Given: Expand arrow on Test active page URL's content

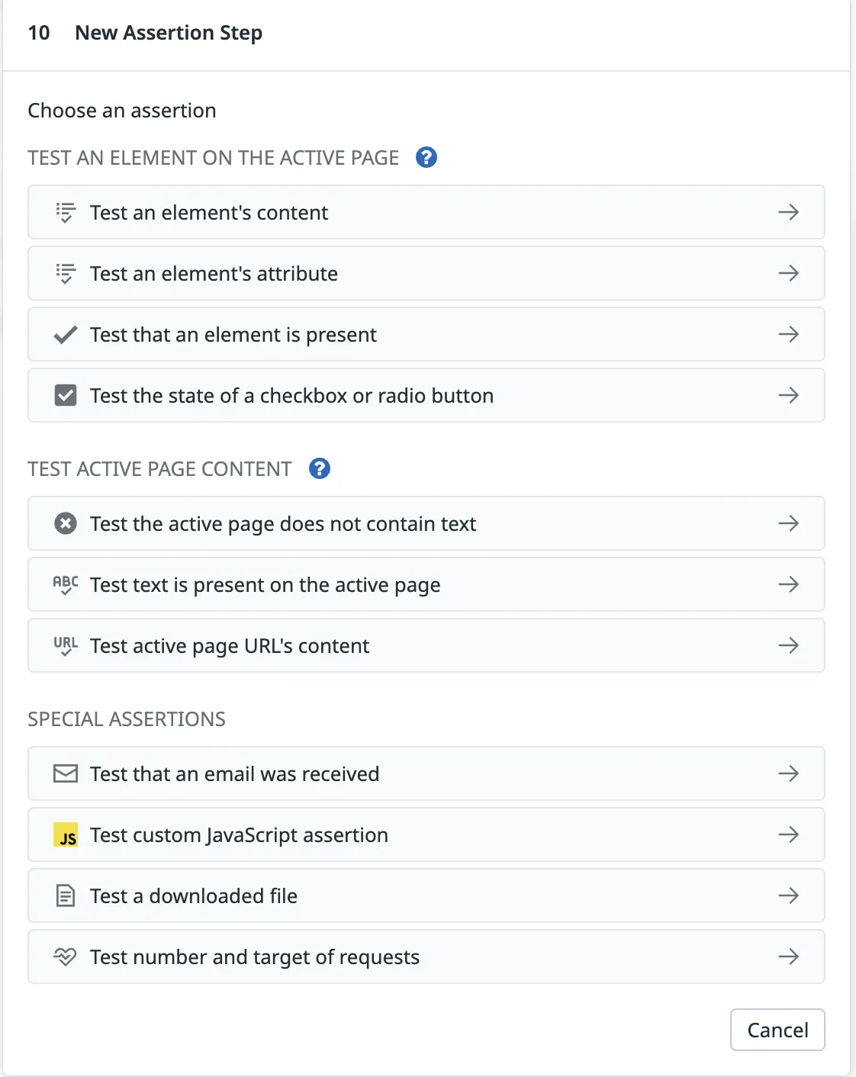Looking at the screenshot, I should click(788, 645).
